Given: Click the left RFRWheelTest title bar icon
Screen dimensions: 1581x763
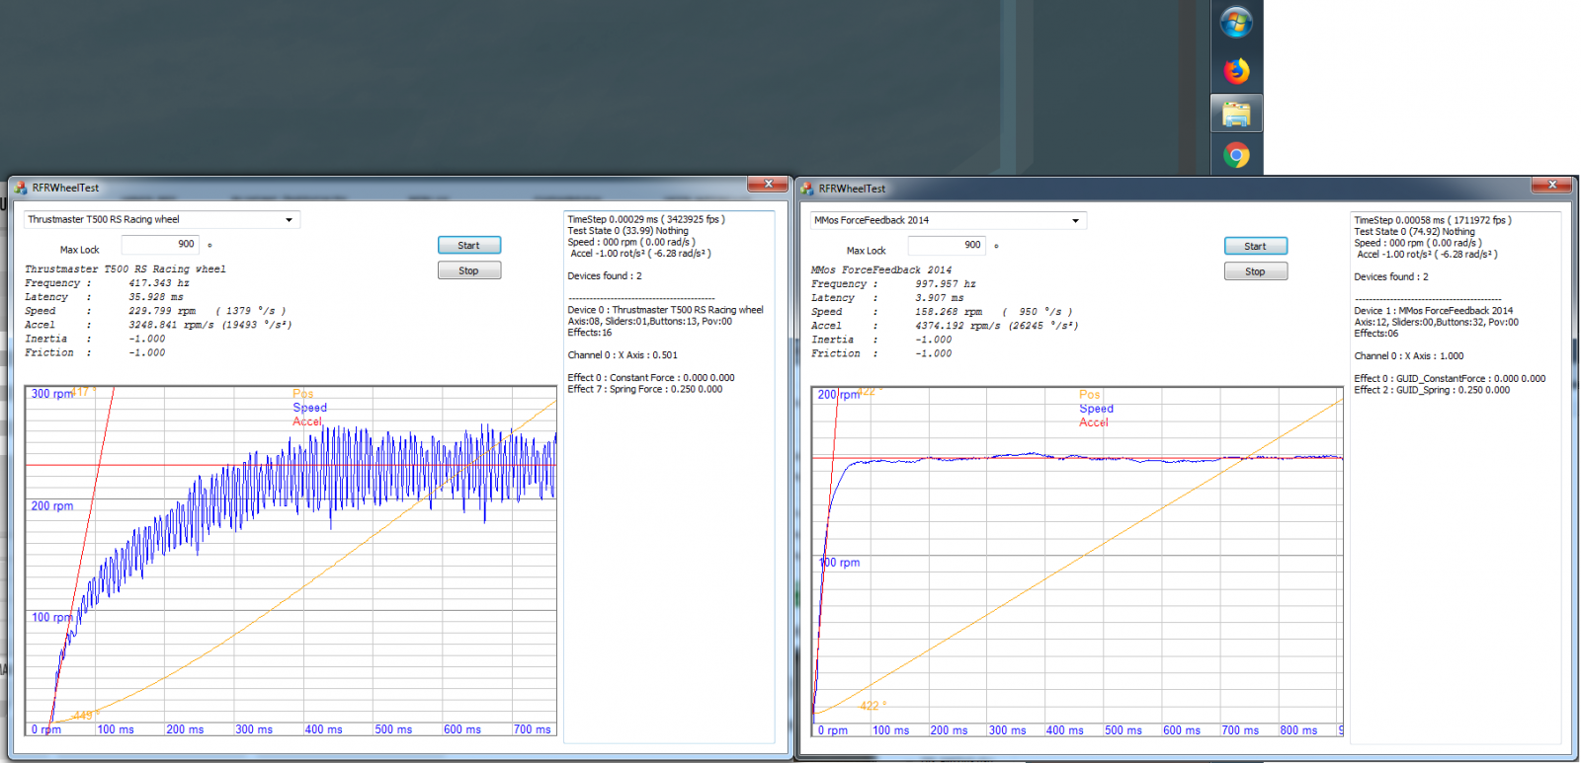Looking at the screenshot, I should pos(21,188).
